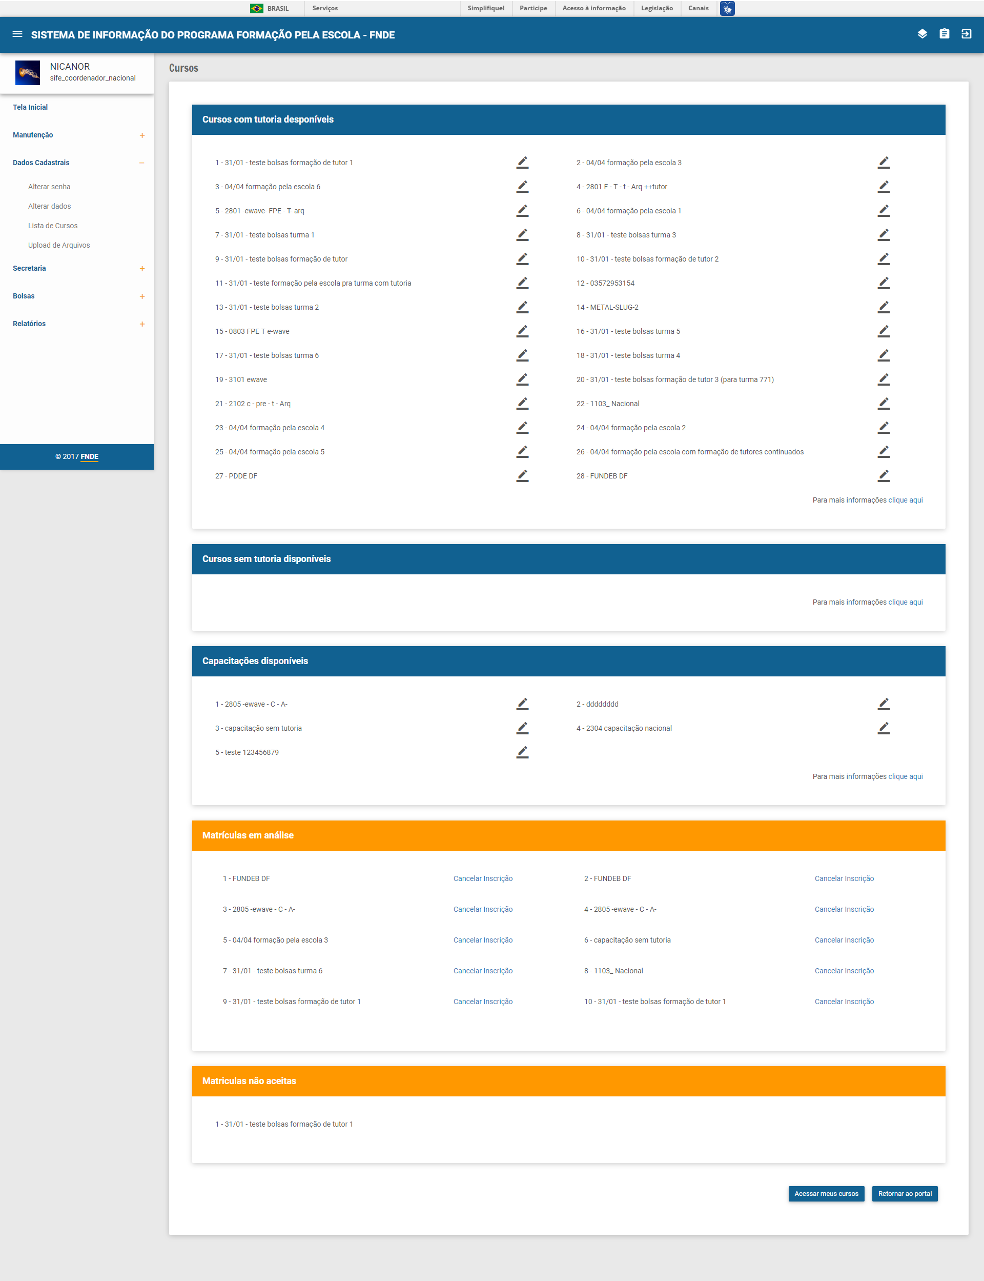Click the clipboard icon in header
This screenshot has height=1281, width=984.
tap(944, 34)
